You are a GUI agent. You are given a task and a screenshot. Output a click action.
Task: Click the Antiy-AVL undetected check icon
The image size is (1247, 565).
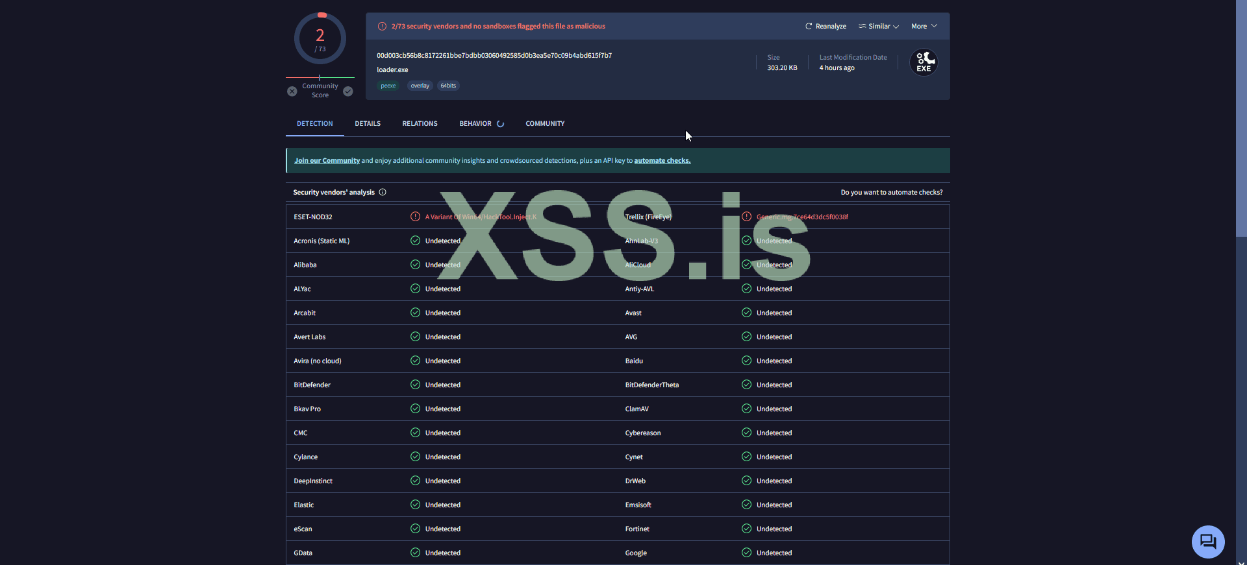[x=747, y=289]
